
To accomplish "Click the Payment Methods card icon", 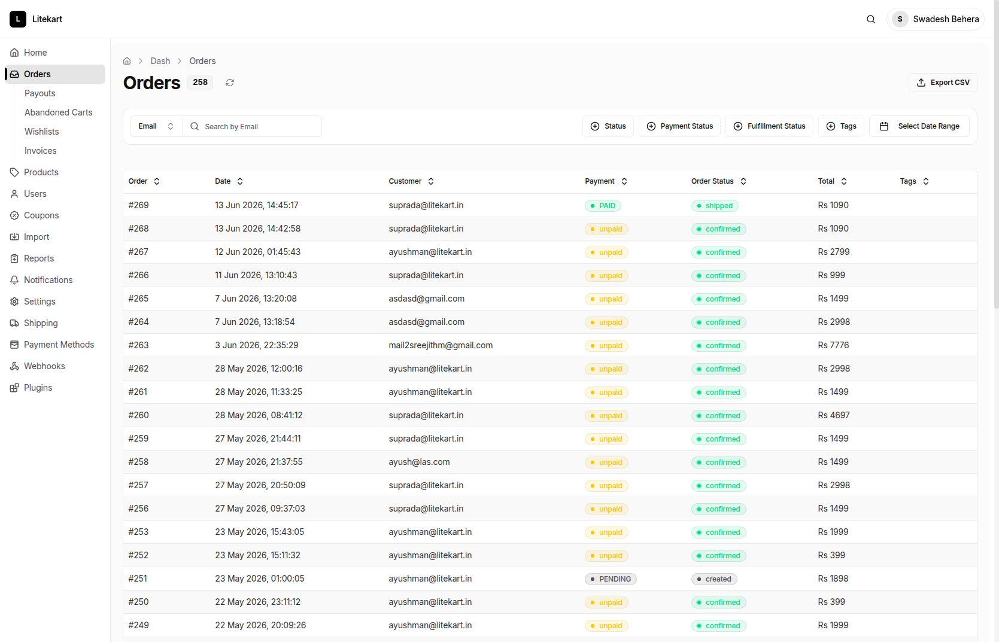I will click(x=14, y=345).
